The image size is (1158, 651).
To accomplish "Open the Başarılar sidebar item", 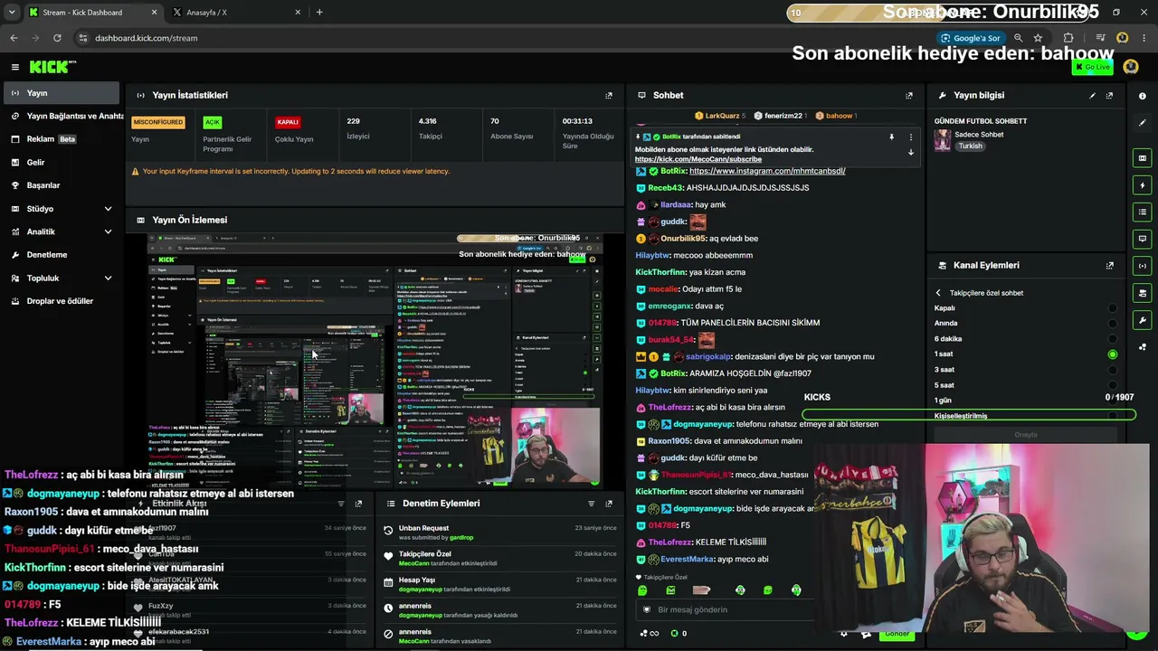I will point(62,185).
